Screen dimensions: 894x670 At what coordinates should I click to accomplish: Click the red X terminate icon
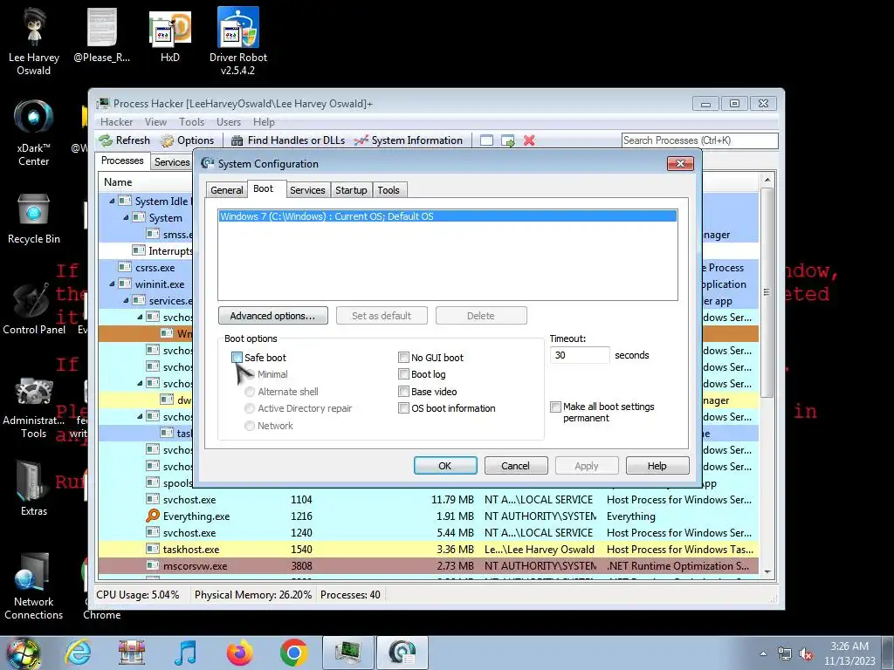(x=529, y=140)
